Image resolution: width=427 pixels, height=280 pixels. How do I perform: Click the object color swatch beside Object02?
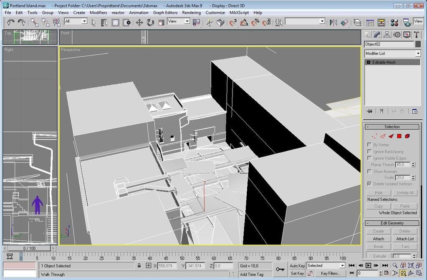pos(418,44)
